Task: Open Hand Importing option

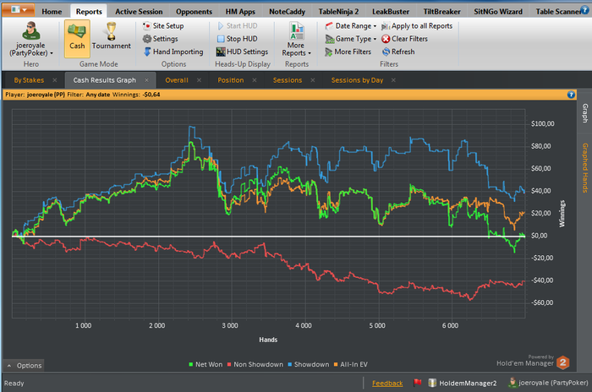Action: 174,52
